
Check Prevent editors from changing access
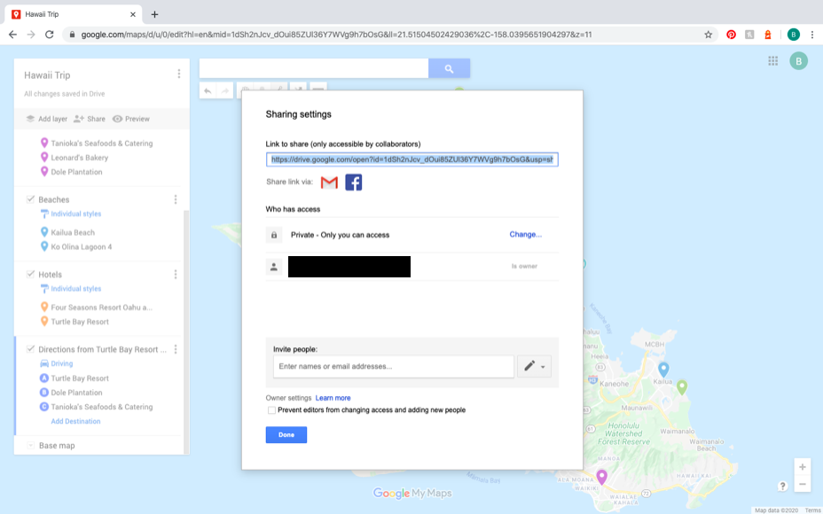(271, 410)
